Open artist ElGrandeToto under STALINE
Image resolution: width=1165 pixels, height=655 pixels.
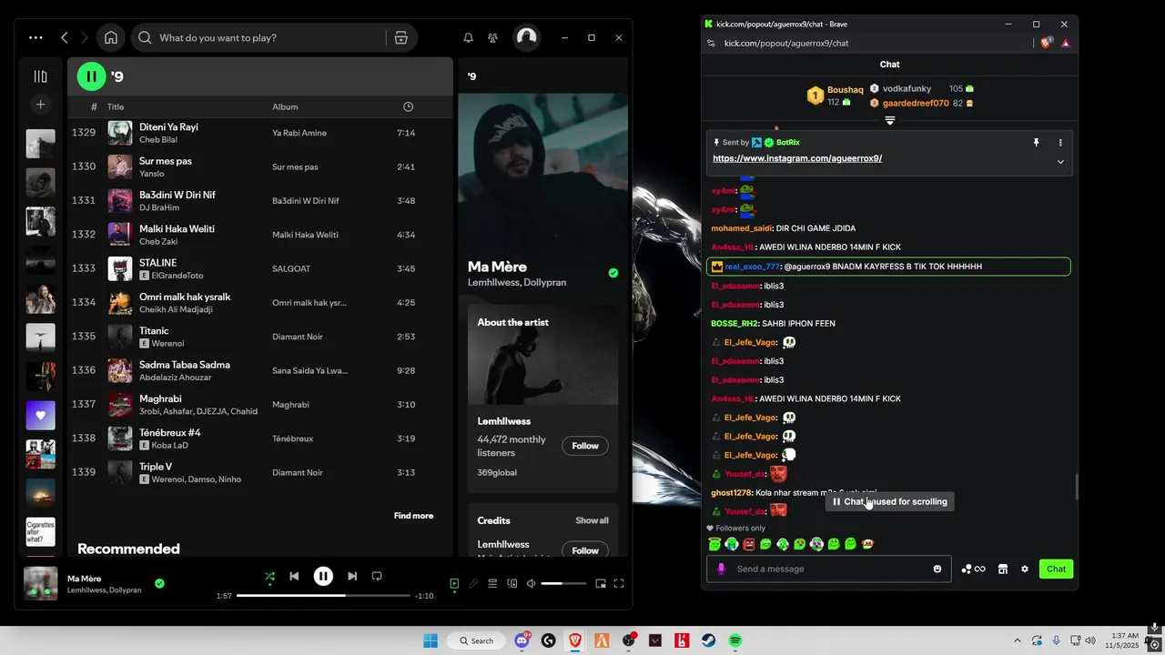177,276
